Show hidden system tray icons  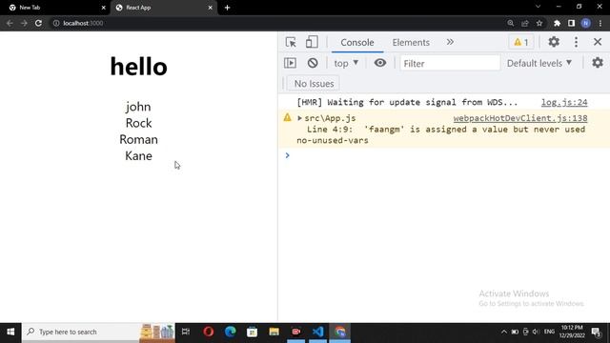504,332
